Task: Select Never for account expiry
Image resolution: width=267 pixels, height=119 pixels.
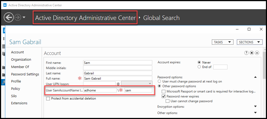Action: point(199,62)
